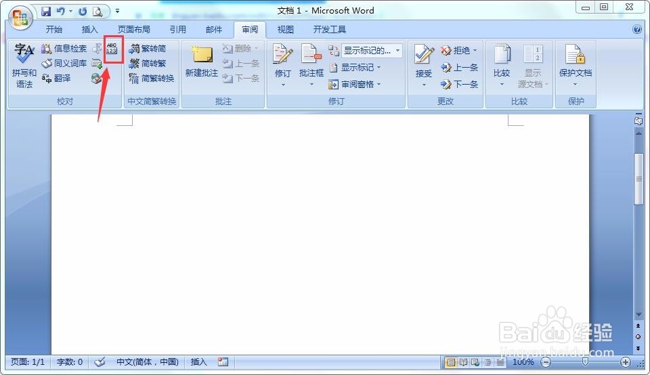
Task: Open the 拒绝 dropdown arrow
Action: click(475, 51)
